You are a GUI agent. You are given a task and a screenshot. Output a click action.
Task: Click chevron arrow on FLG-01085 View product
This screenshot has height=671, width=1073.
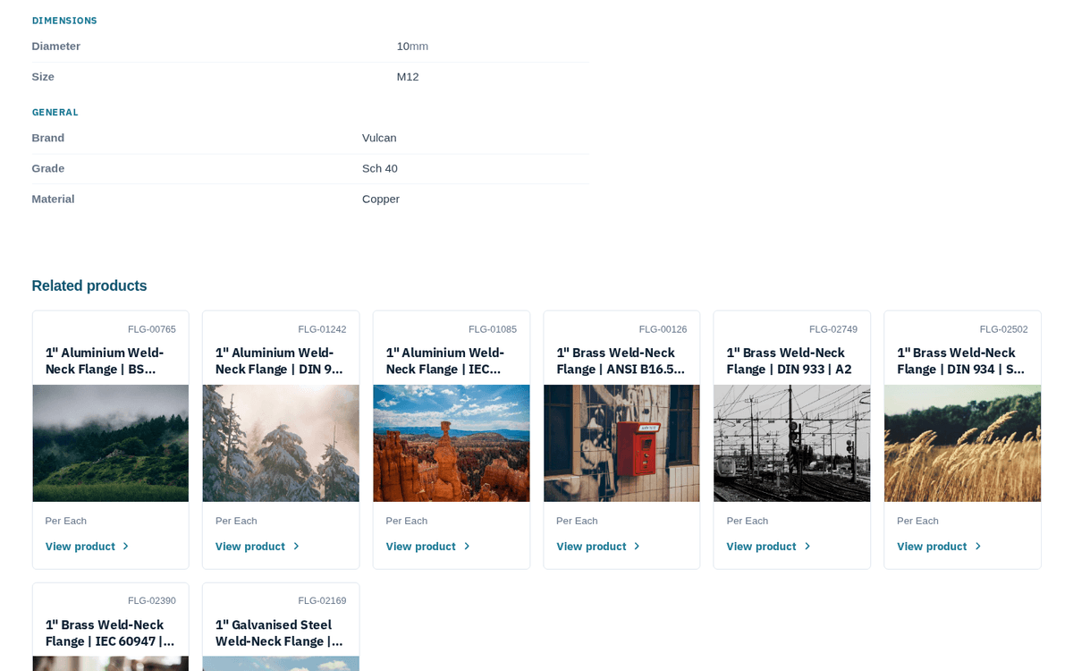(466, 547)
